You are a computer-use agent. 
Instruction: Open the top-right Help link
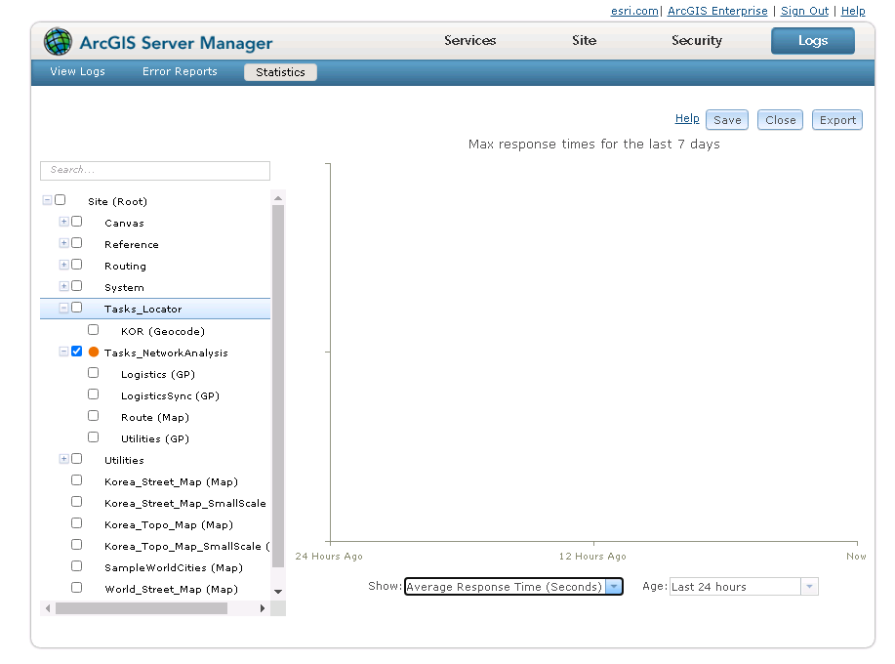pyautogui.click(x=853, y=11)
